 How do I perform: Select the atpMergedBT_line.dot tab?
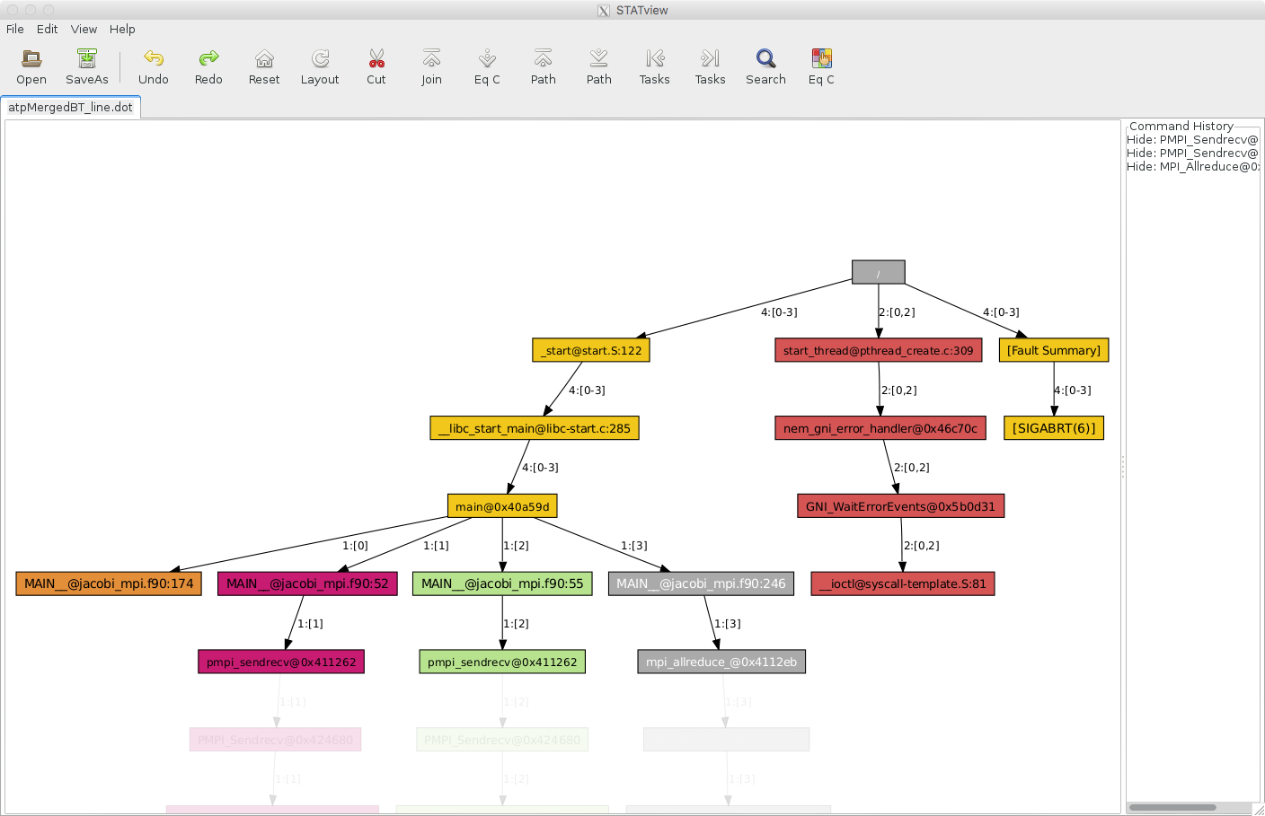tap(71, 106)
